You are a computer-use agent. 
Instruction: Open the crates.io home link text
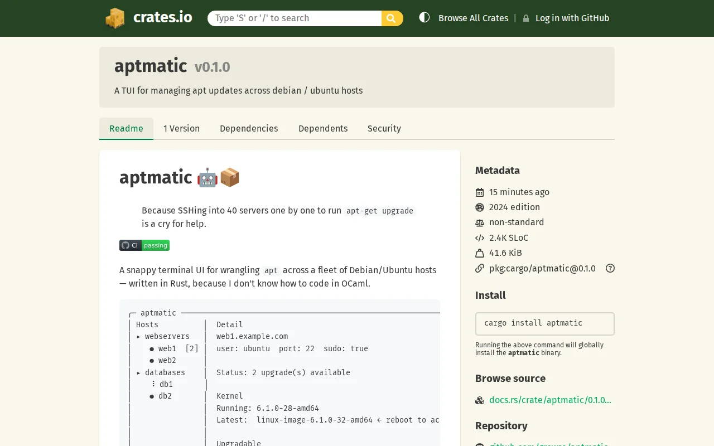[x=162, y=17]
